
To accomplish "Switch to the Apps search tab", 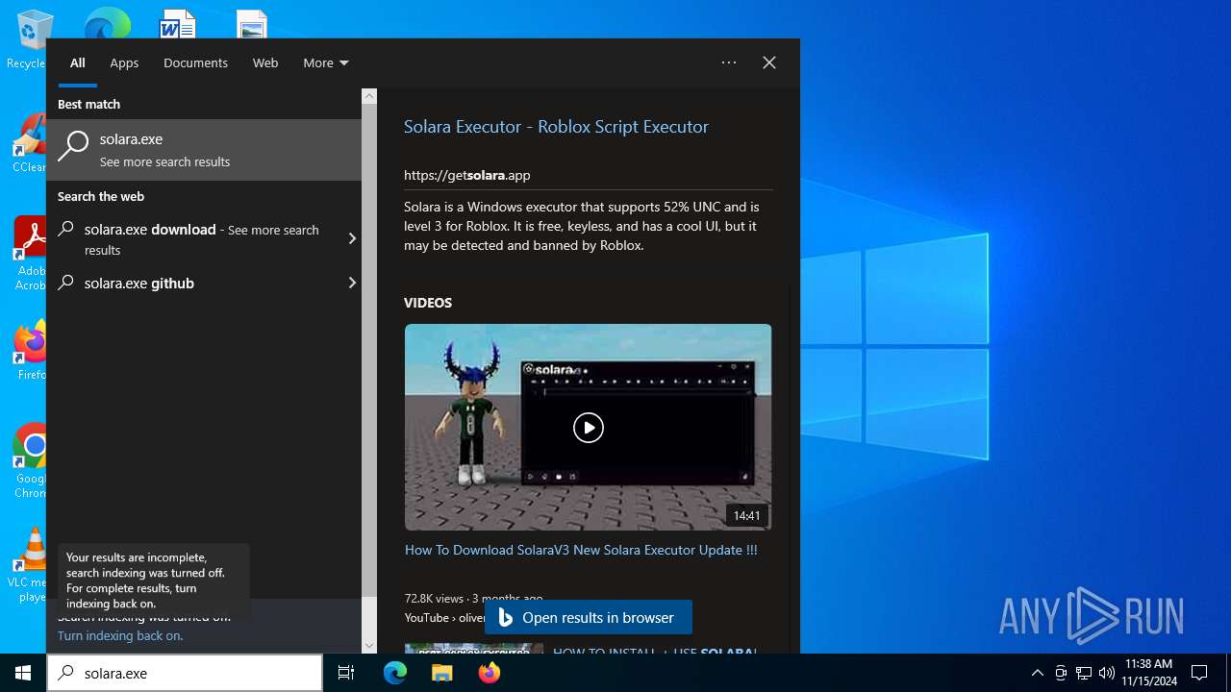I will [x=124, y=62].
